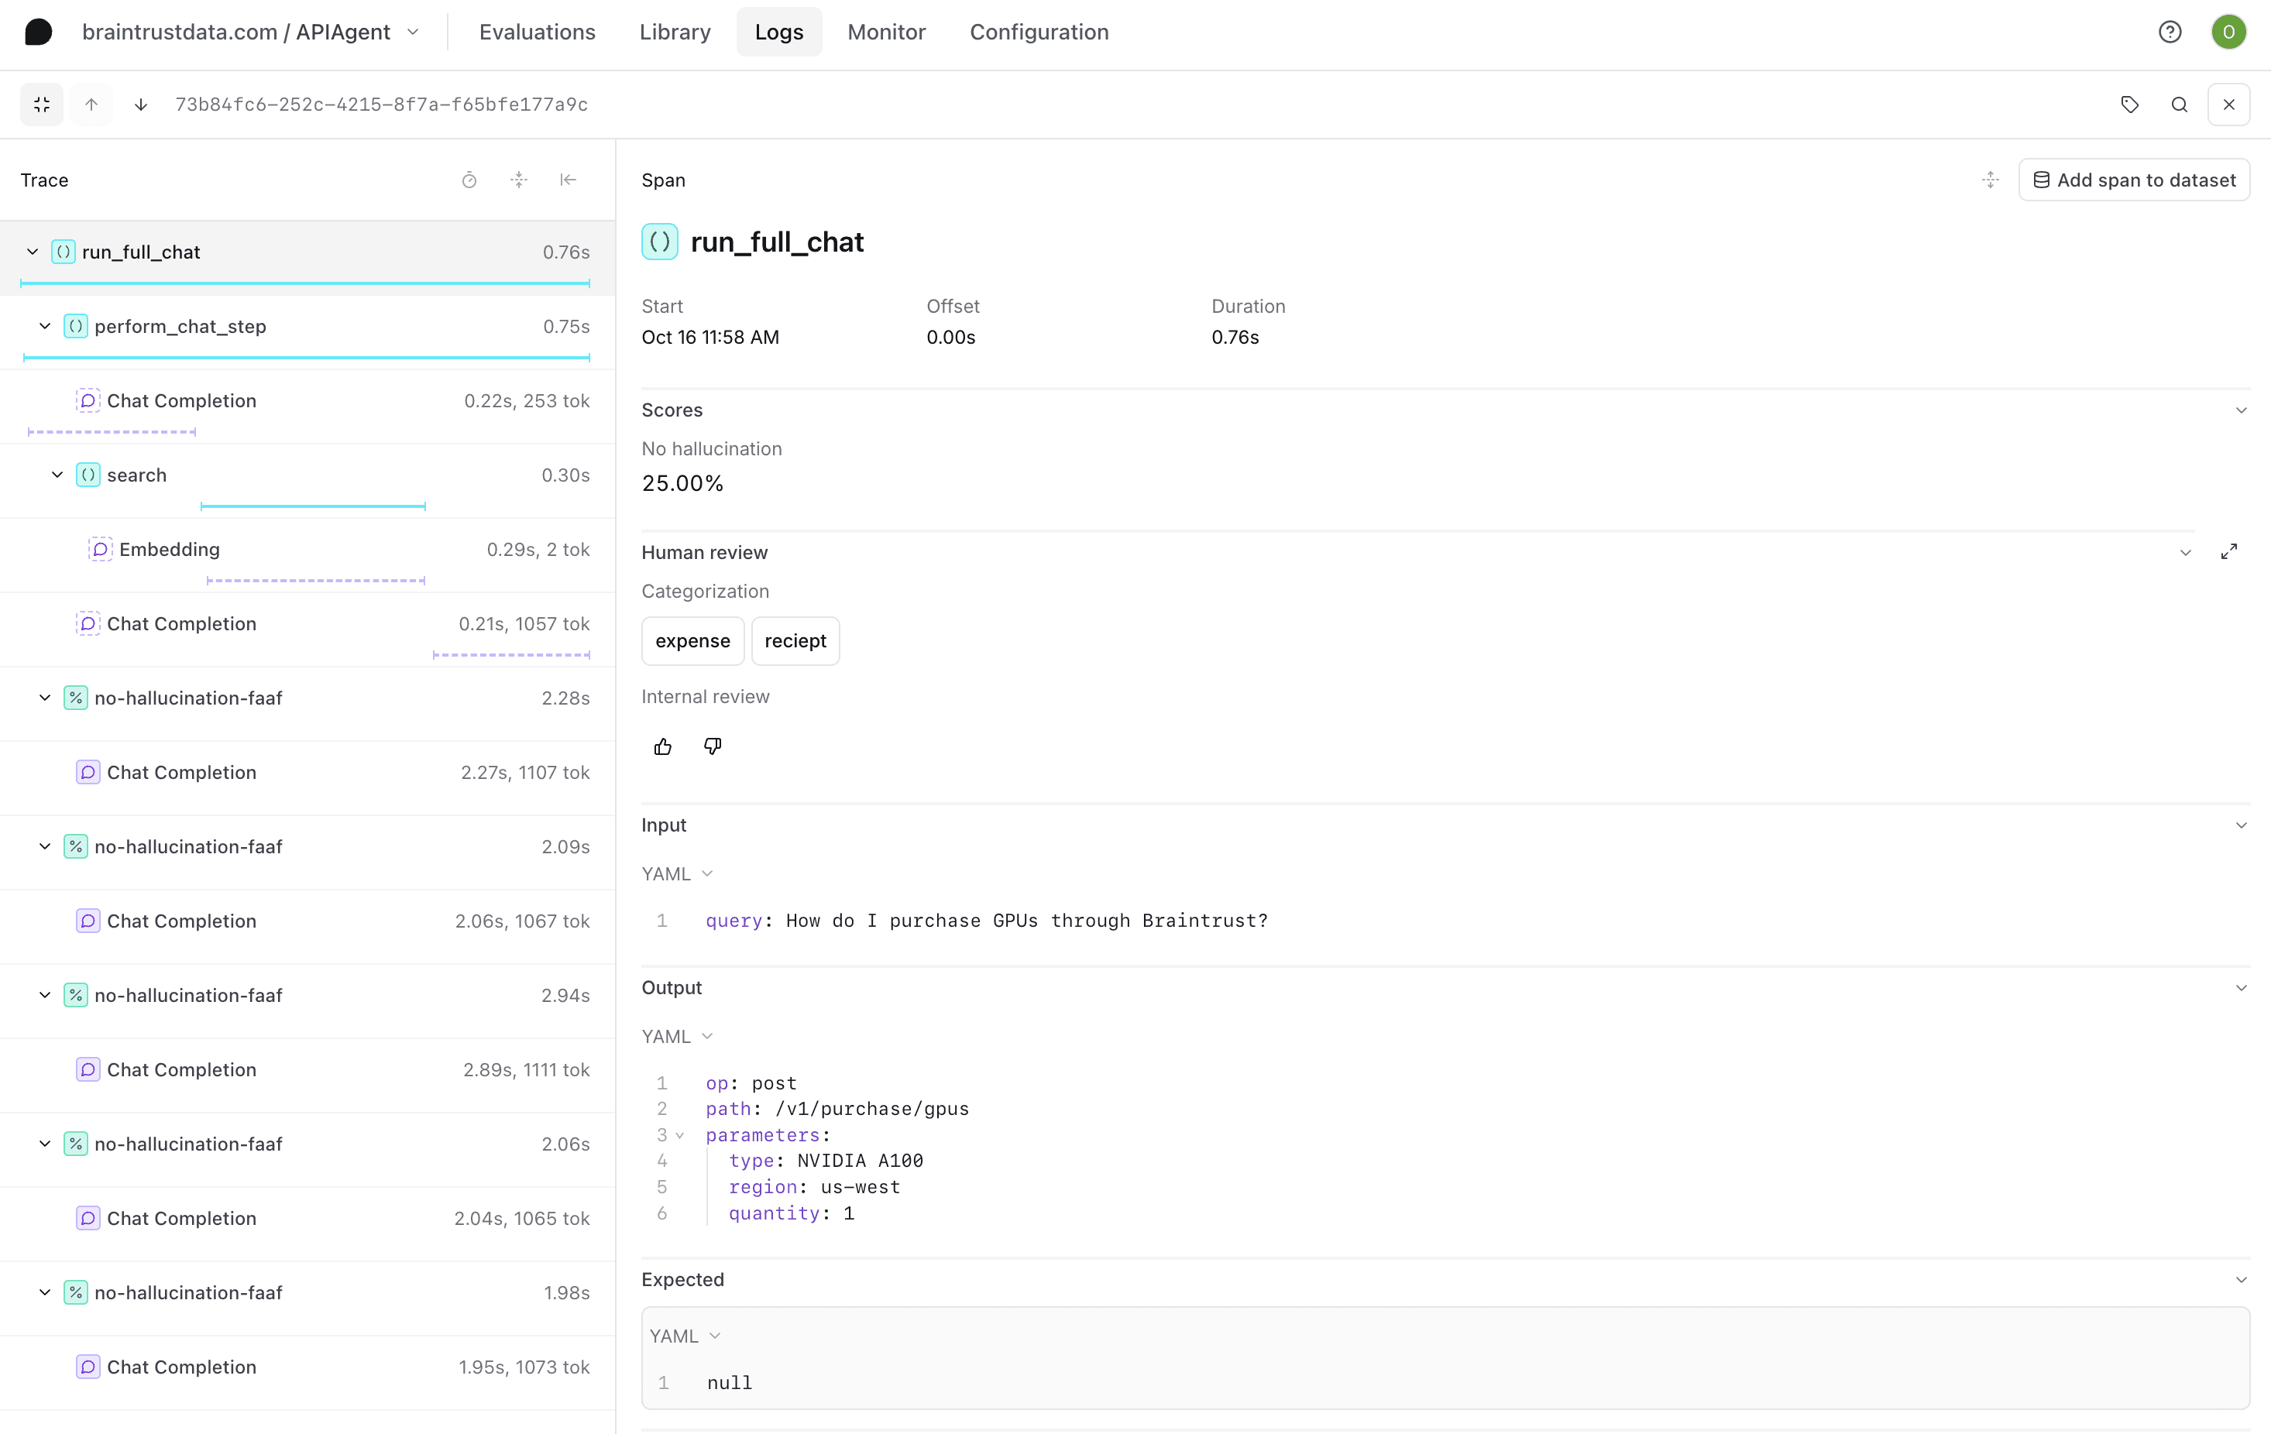The height and width of the screenshot is (1434, 2271).
Task: Click the timer icon in Trace panel
Action: pos(469,180)
